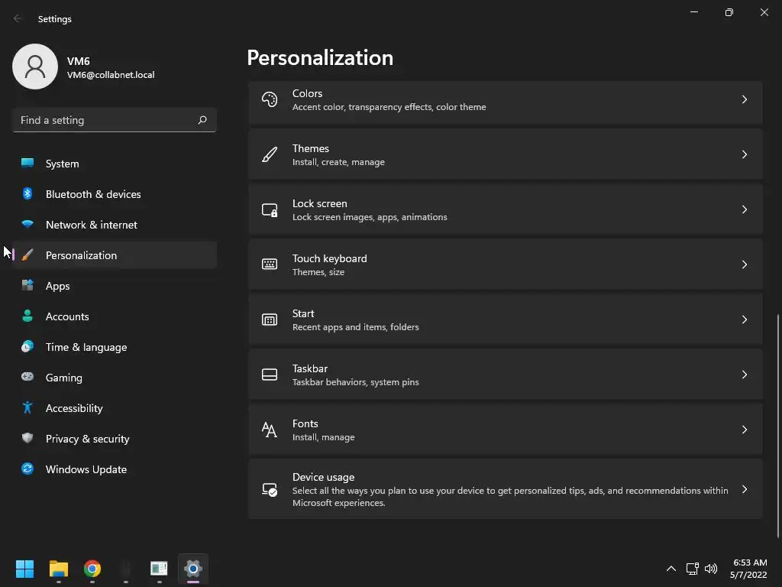Screen dimensions: 782x587
Task: Click the Touch keyboard icon
Action: point(270,264)
